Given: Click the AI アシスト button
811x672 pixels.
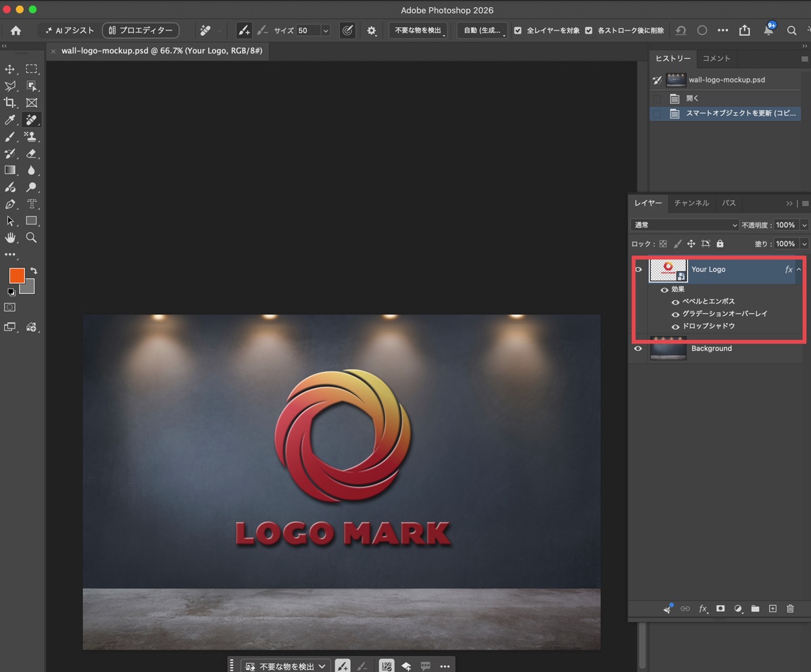Looking at the screenshot, I should click(69, 30).
